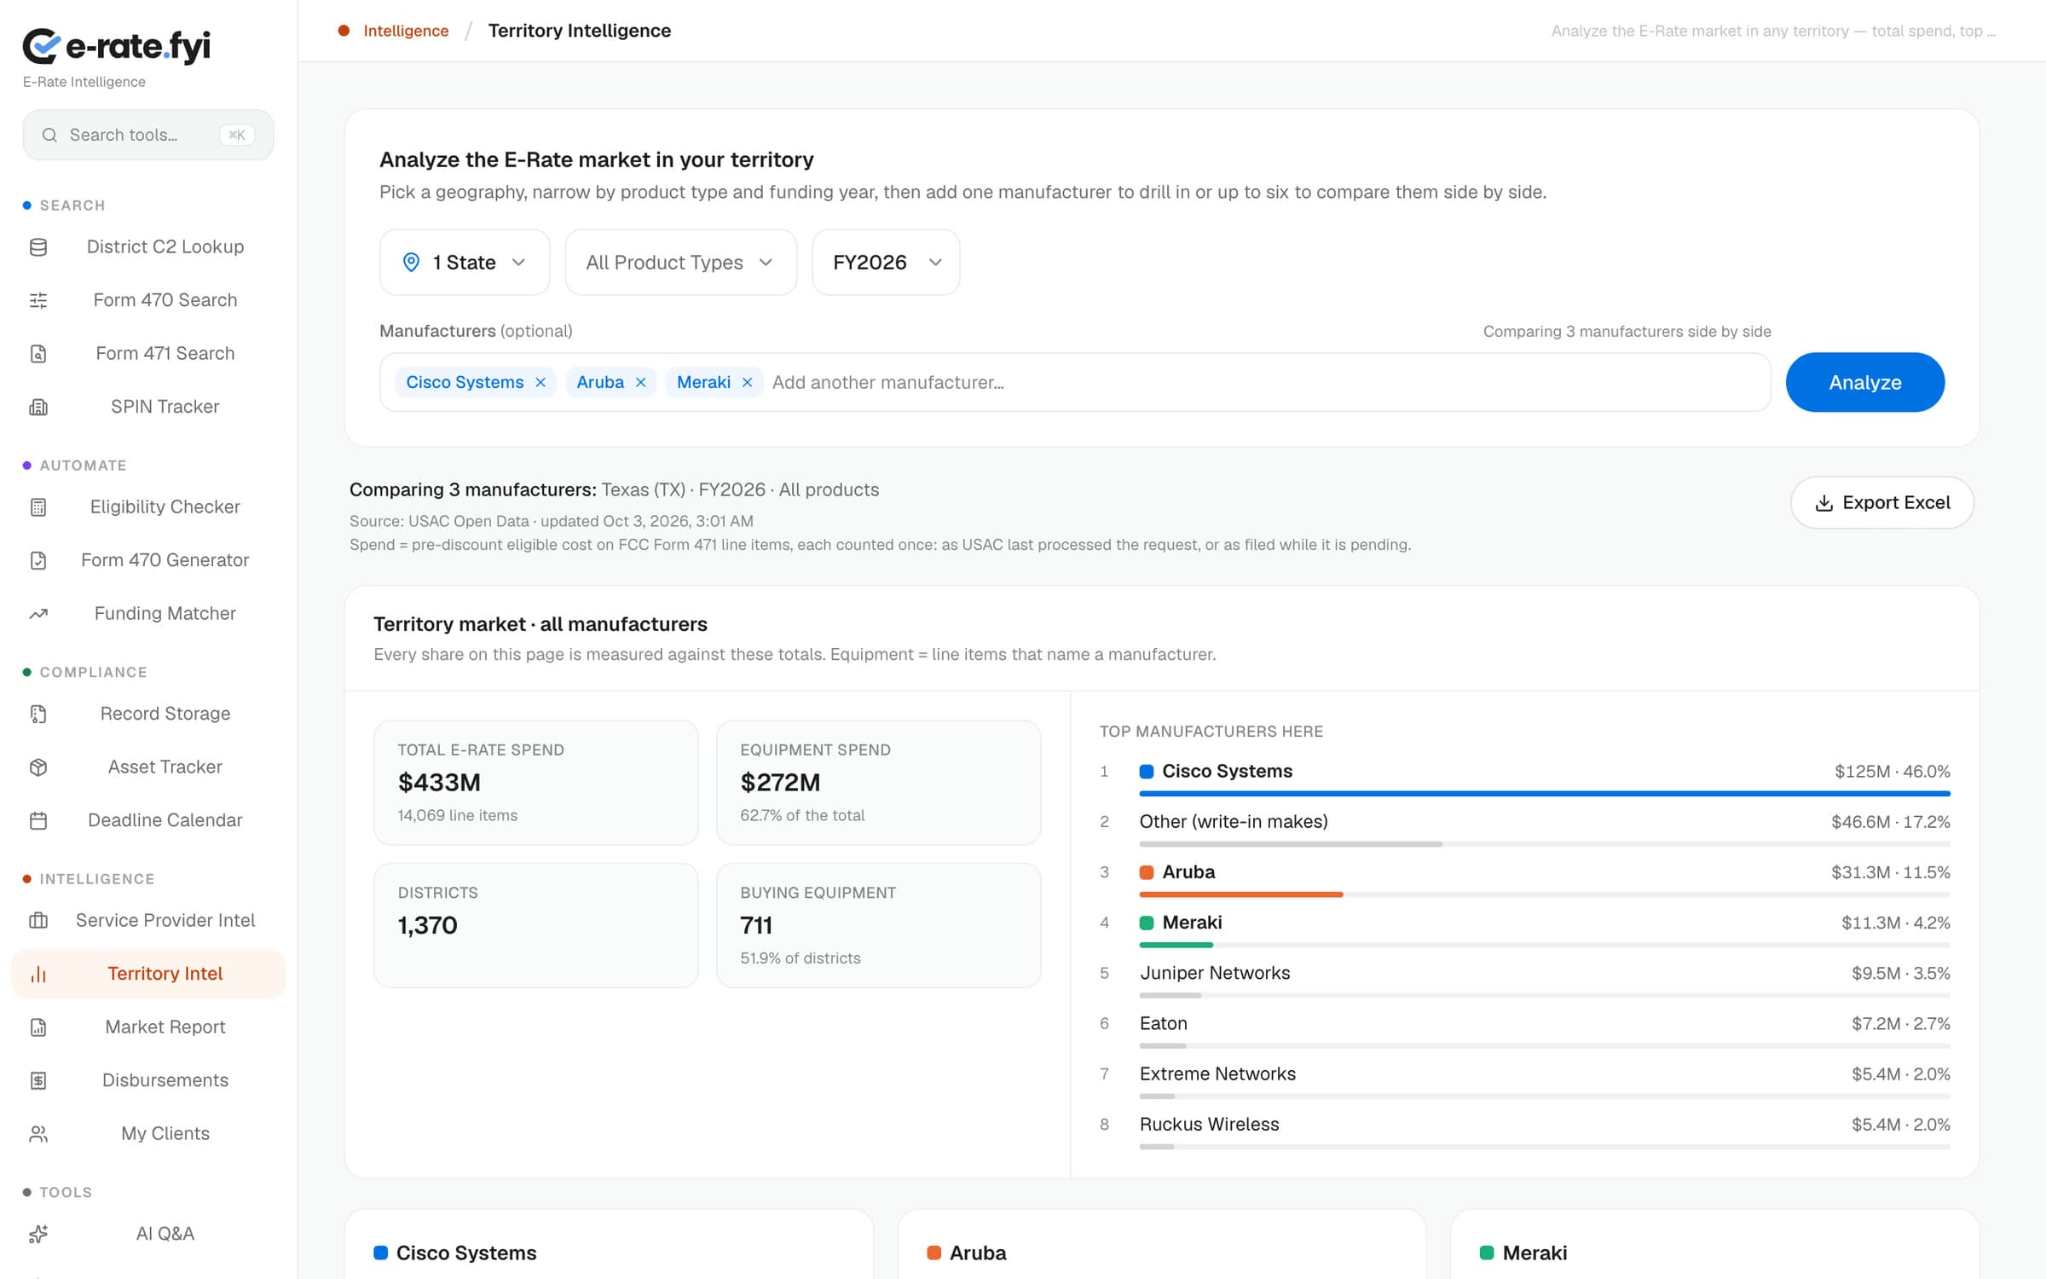Open Disbursements page

[x=148, y=1080]
